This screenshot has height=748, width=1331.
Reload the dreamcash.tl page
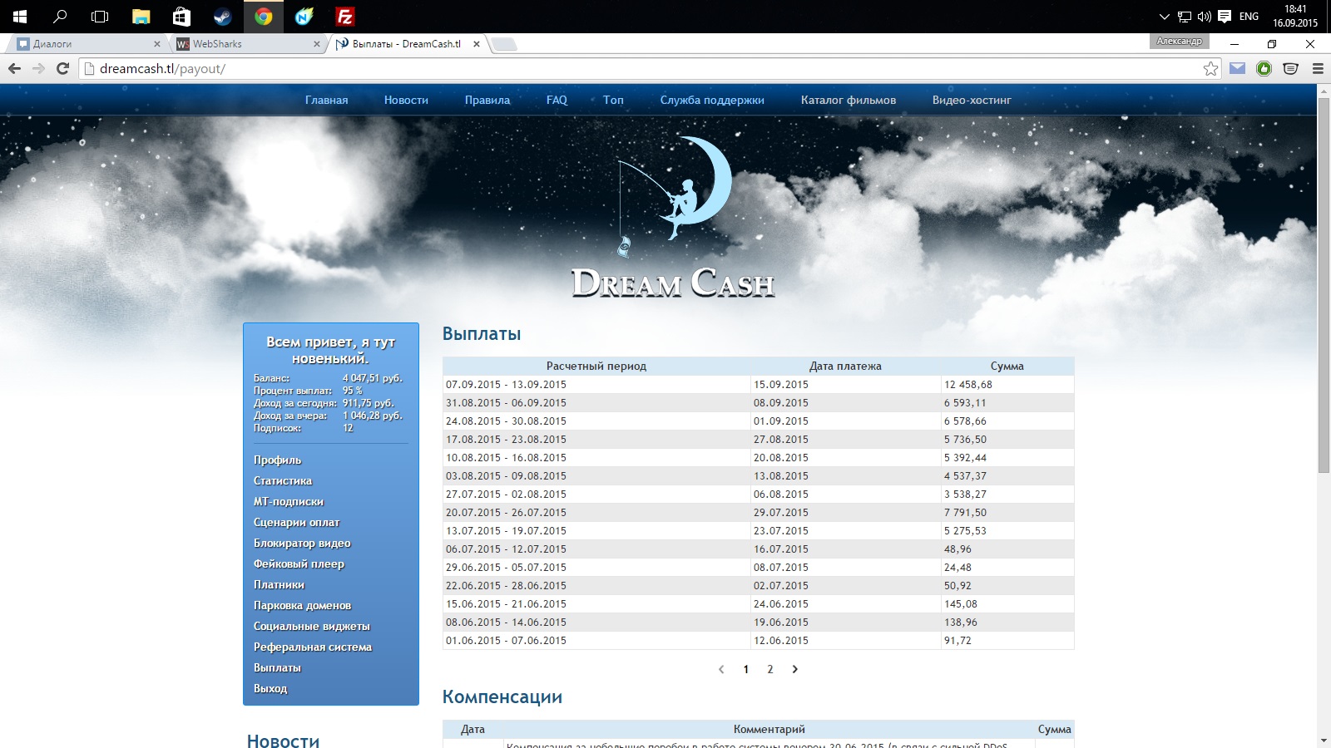pos(62,68)
